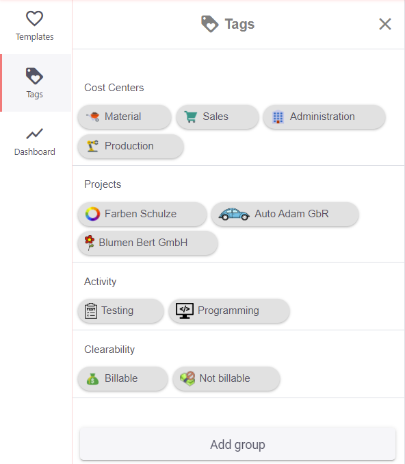Close the Tags panel
Viewport: 405px width, 464px height.
coord(385,24)
